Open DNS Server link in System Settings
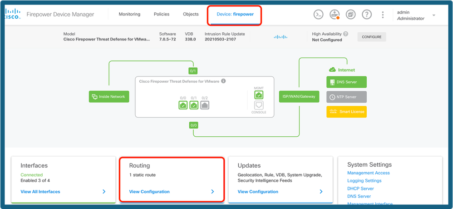 pyautogui.click(x=359, y=196)
